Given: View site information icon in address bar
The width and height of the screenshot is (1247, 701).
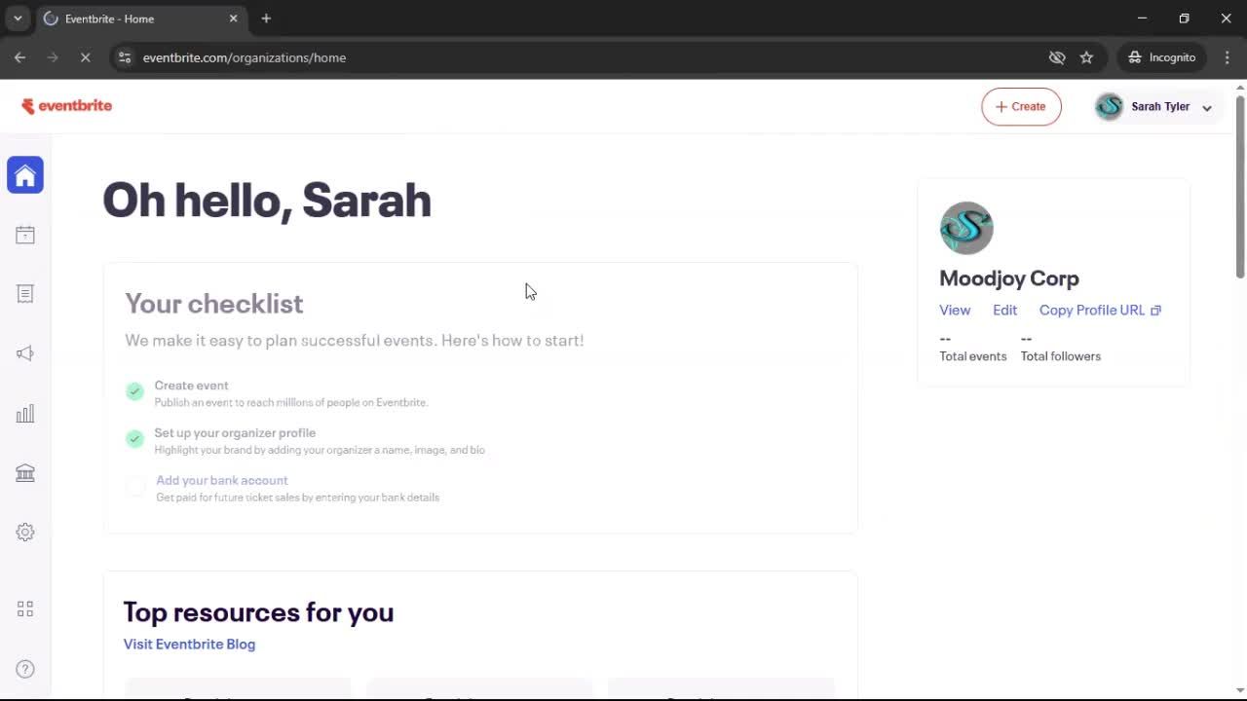Looking at the screenshot, I should click(x=125, y=57).
